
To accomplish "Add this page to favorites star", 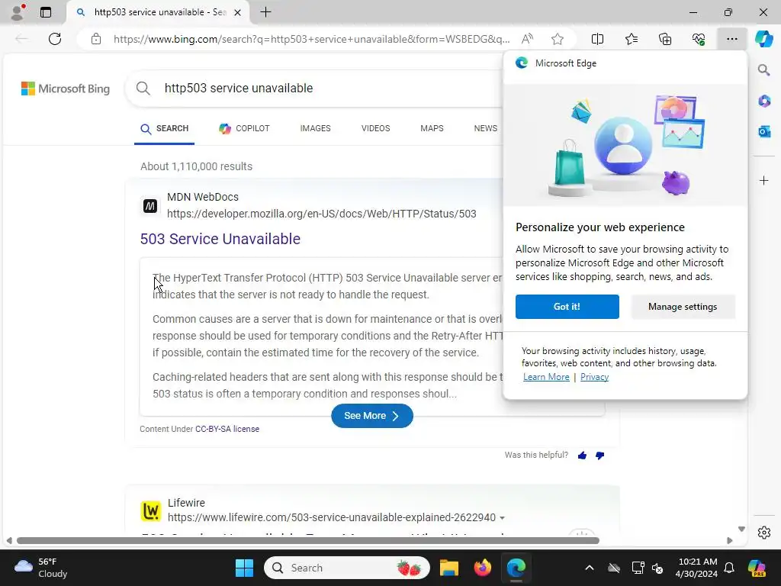I will (558, 39).
